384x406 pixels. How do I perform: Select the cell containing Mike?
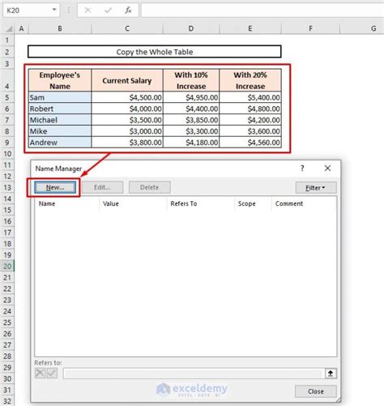(x=60, y=131)
